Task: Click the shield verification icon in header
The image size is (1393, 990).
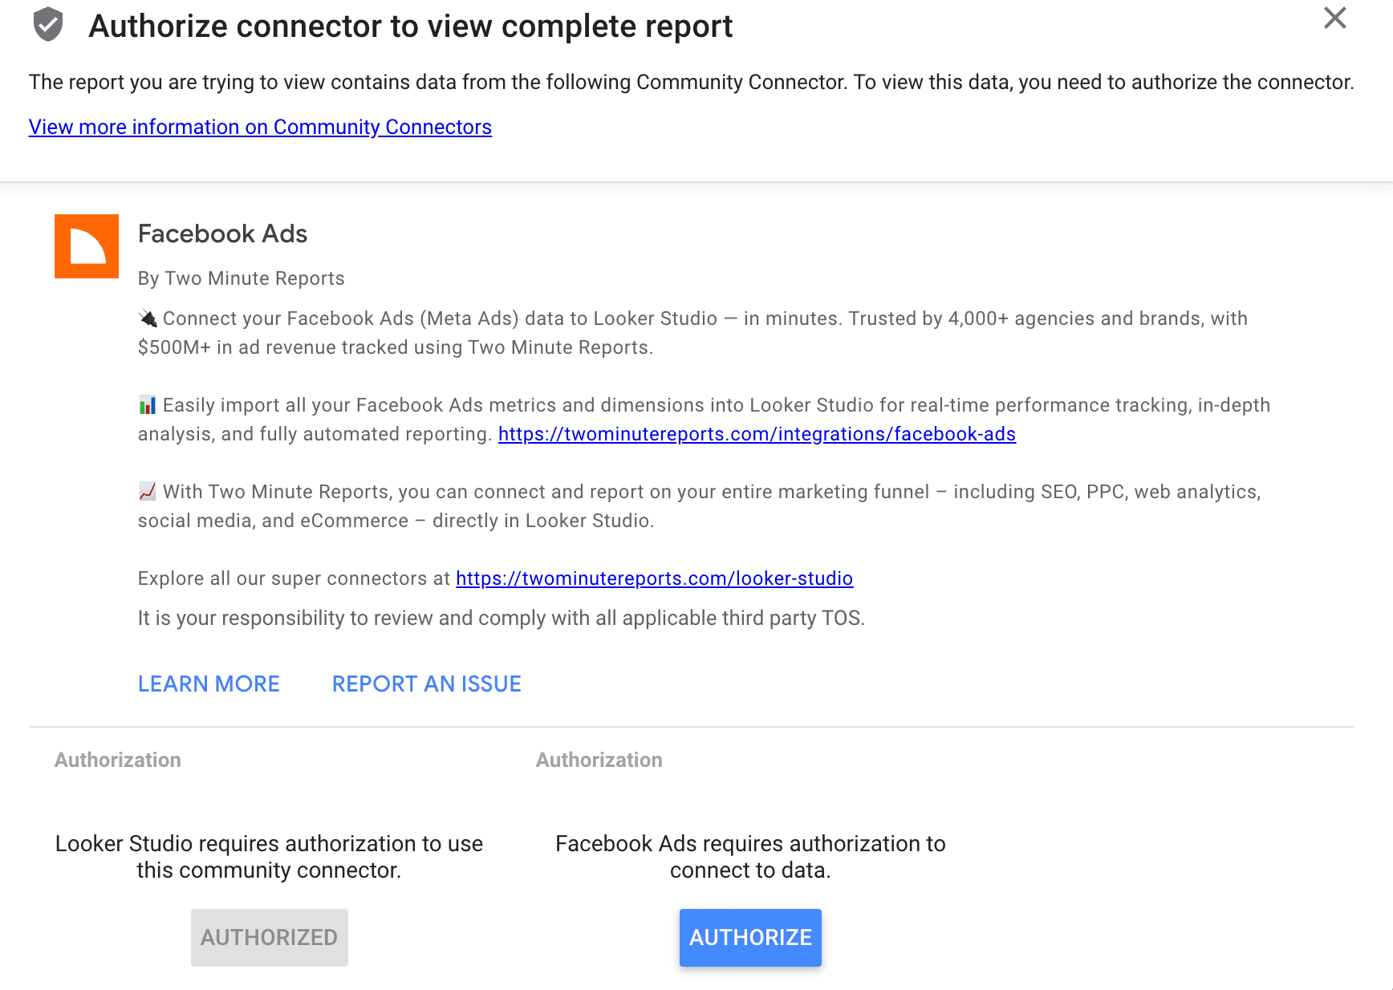Action: (48, 25)
